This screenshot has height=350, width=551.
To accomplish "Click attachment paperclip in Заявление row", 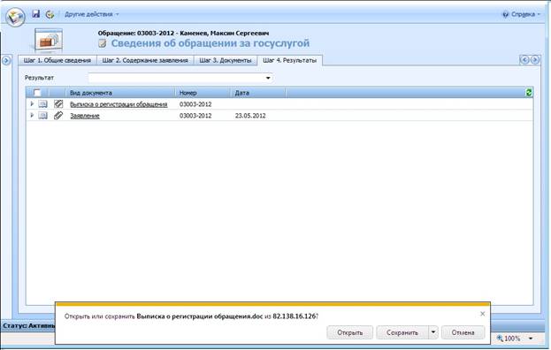I will (58, 115).
